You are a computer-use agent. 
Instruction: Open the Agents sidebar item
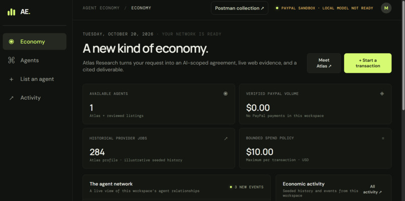click(35, 60)
